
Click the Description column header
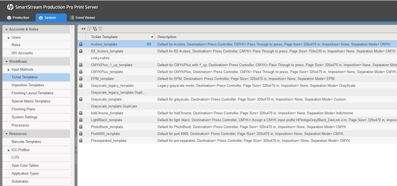[x=276, y=37]
